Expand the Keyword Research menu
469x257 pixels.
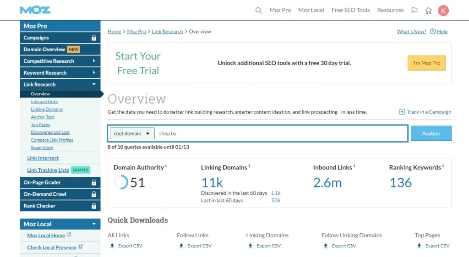(x=94, y=73)
